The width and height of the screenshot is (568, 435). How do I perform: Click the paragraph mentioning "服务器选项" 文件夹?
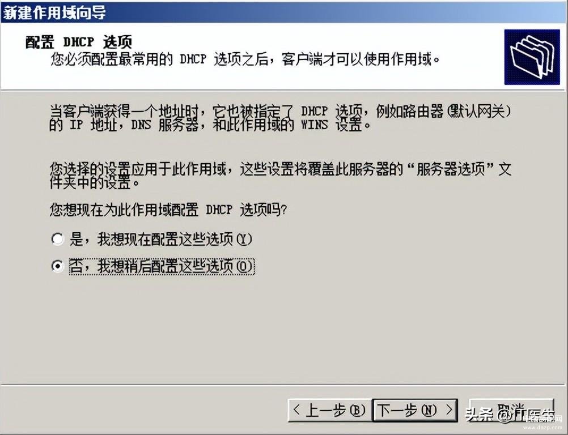(x=281, y=176)
